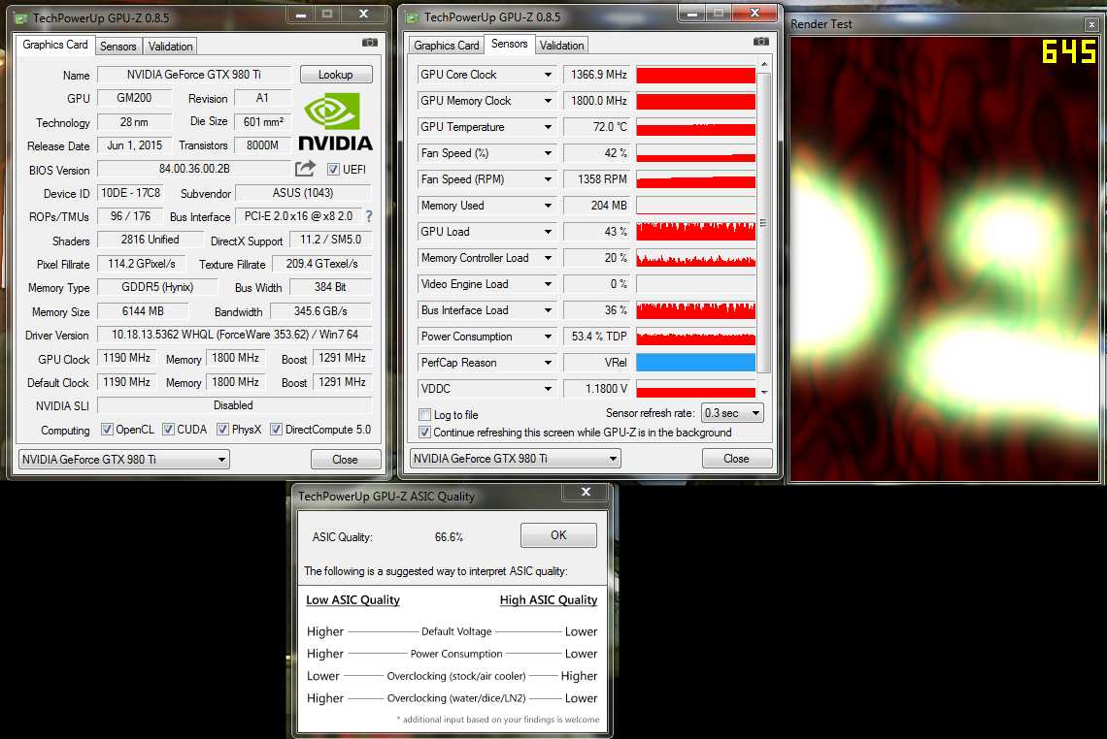Open the GPU Core Clock sensor dropdown
The height and width of the screenshot is (739, 1107).
[x=548, y=75]
